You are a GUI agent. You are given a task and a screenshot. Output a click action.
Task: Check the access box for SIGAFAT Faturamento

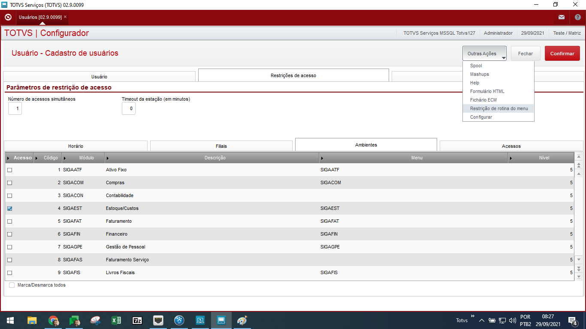pyautogui.click(x=10, y=221)
